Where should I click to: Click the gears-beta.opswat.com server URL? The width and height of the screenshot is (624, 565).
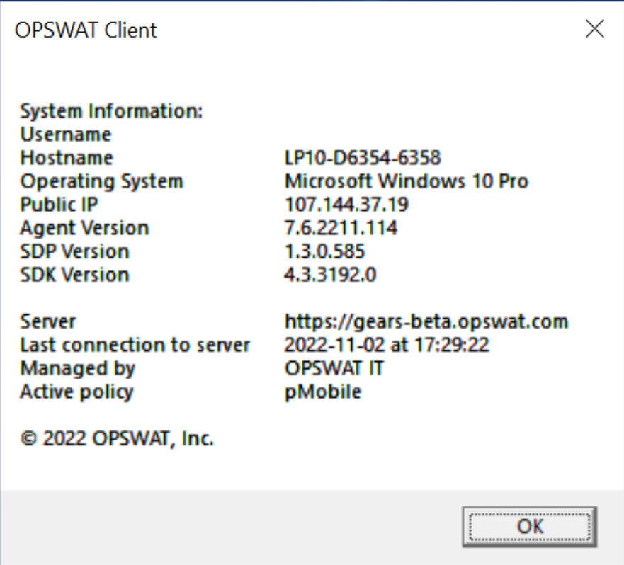point(426,321)
